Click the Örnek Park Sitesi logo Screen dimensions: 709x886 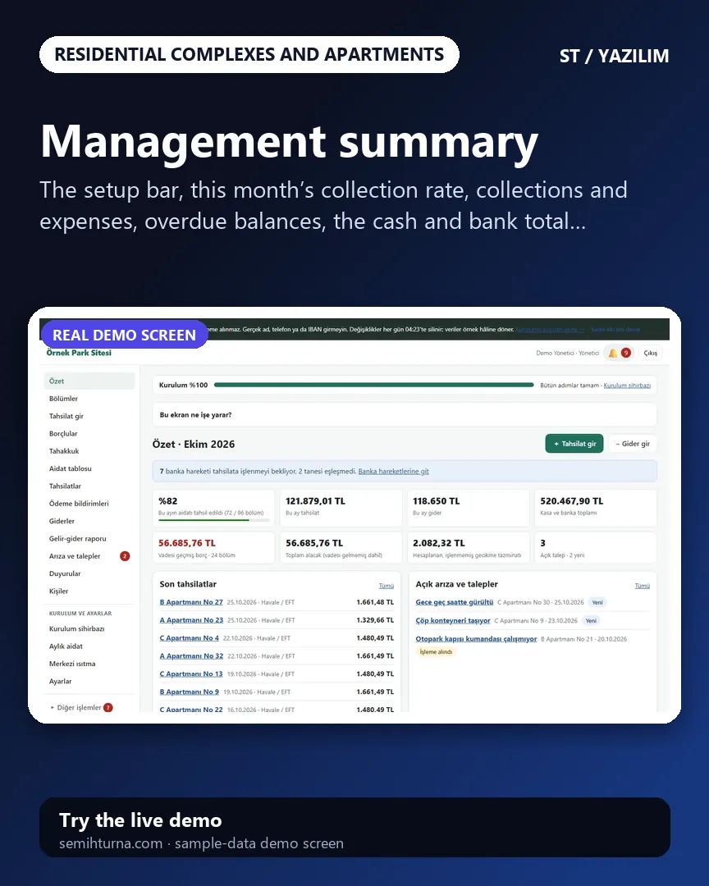pos(79,353)
